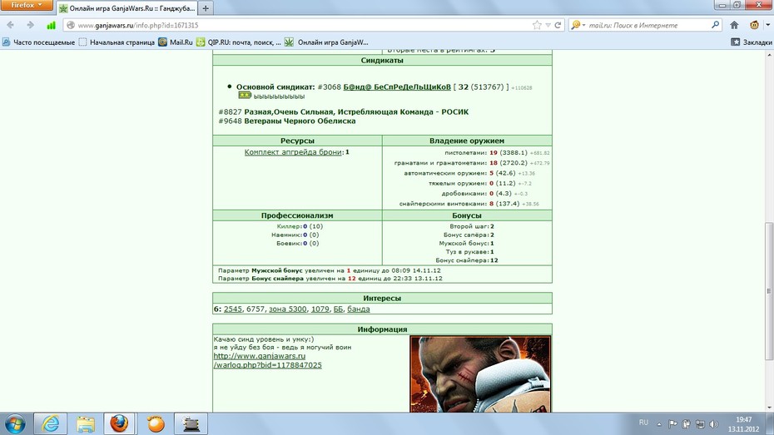The image size is (774, 435).
Task: Go back to previous page
Action: coord(10,25)
